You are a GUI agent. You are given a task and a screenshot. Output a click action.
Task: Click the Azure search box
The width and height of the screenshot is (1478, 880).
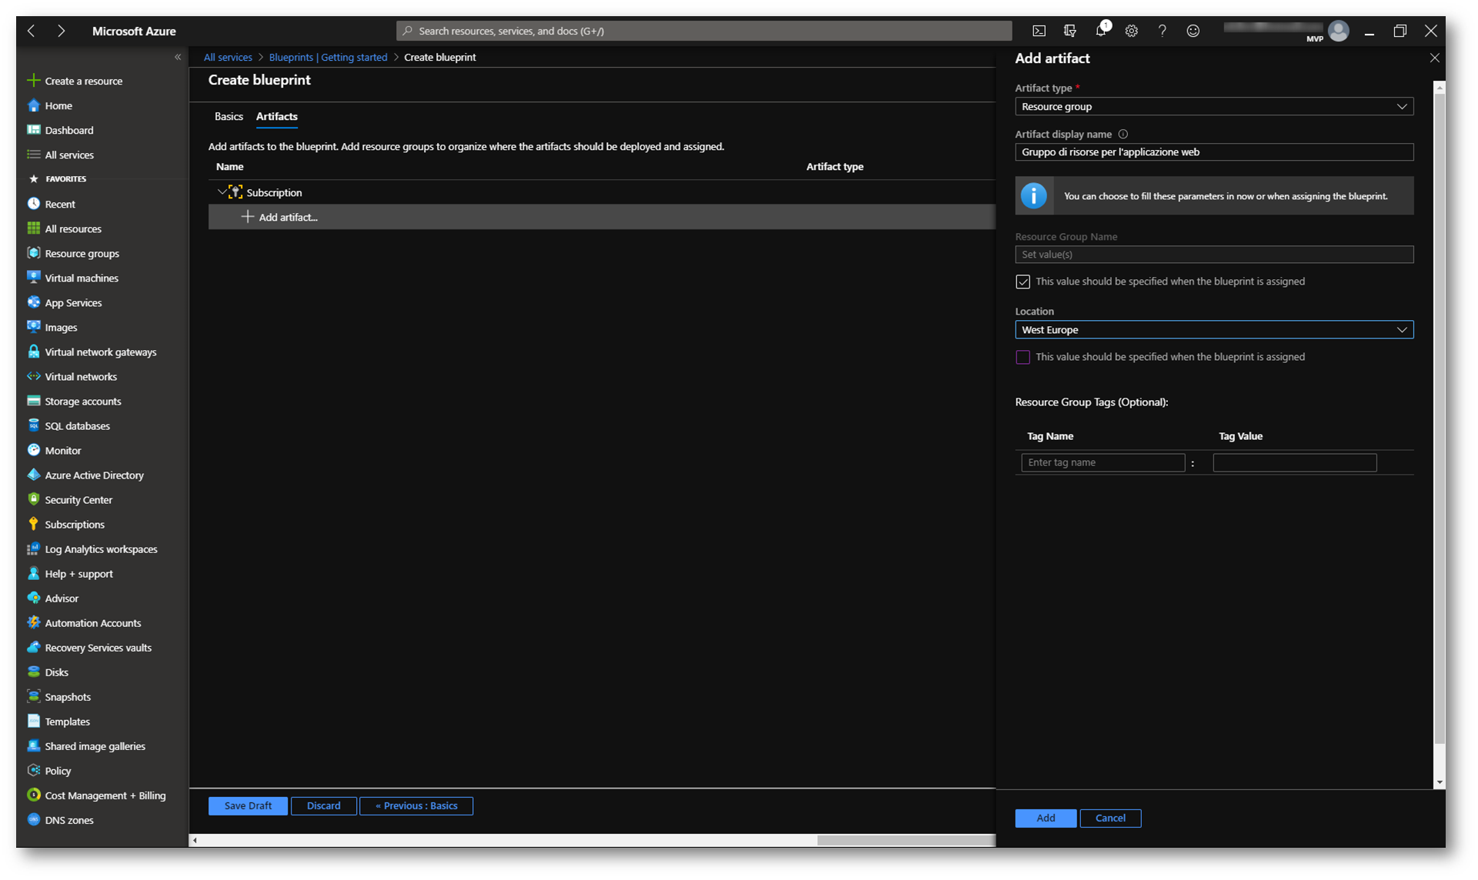[x=703, y=31]
